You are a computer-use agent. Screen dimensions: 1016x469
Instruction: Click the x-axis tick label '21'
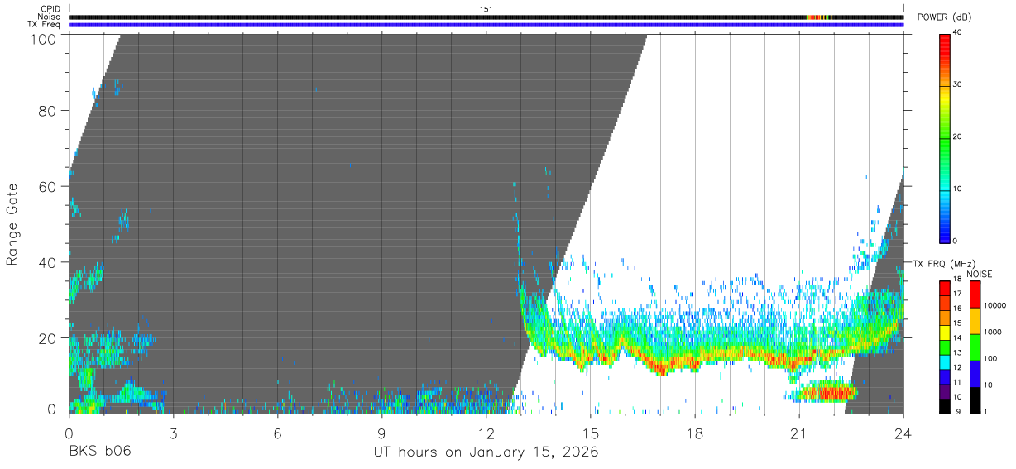pos(798,433)
